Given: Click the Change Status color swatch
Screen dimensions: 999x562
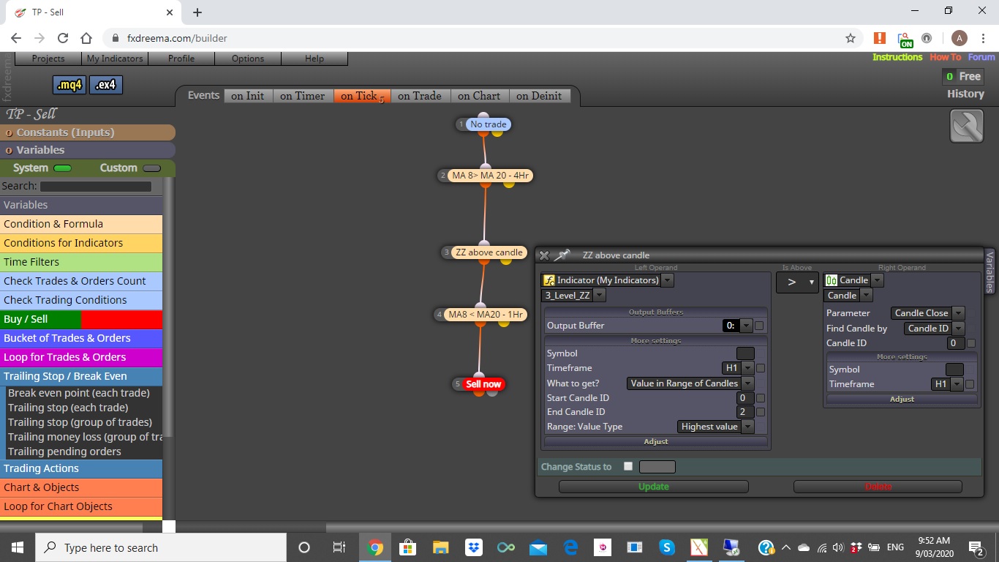Looking at the screenshot, I should pyautogui.click(x=657, y=467).
